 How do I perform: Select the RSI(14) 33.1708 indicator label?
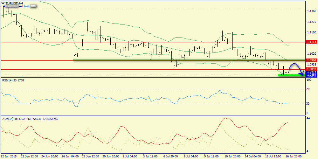tap(14, 80)
